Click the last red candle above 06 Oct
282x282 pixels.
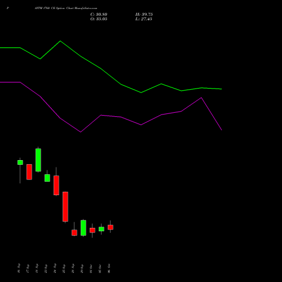pyautogui.click(x=111, y=227)
